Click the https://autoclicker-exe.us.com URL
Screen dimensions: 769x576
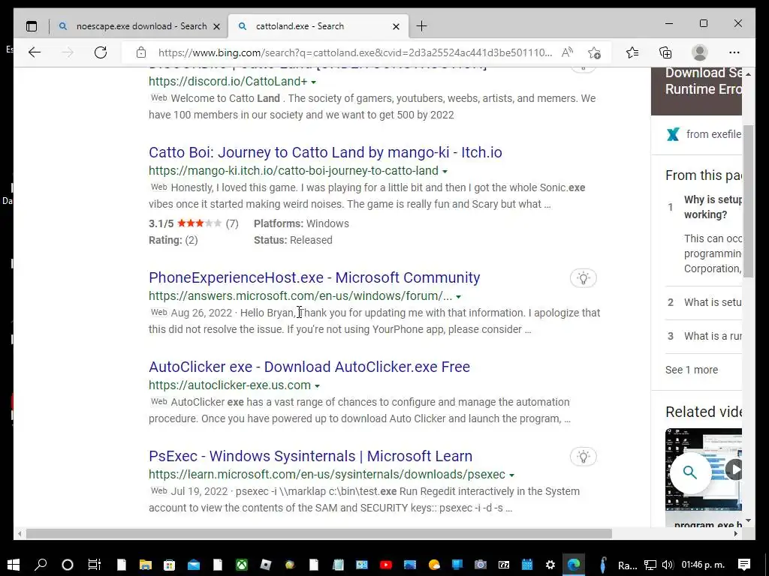(230, 385)
